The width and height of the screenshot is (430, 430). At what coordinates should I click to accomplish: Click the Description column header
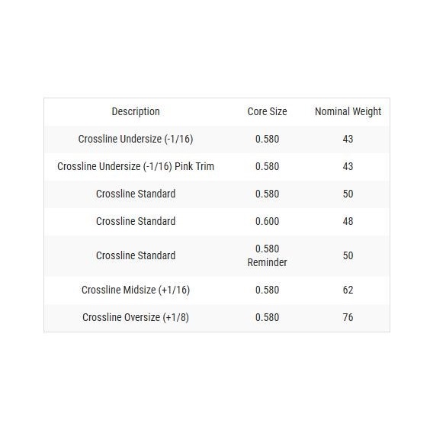pos(136,111)
